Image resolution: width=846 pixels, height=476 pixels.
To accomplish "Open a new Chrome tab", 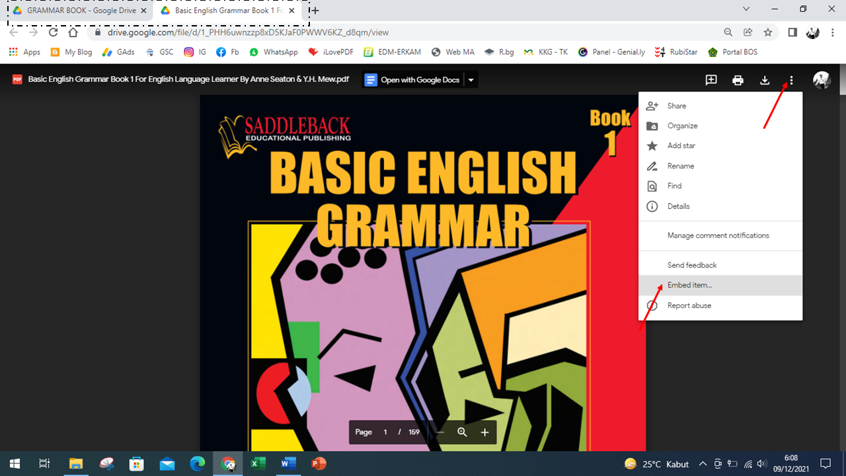I will tap(315, 11).
